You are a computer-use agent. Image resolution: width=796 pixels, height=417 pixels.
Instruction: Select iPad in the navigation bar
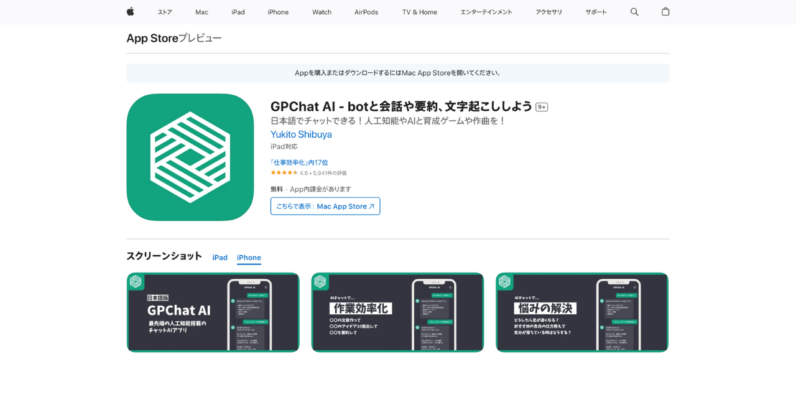(x=238, y=12)
